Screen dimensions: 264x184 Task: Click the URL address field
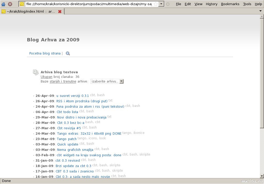pyautogui.click(x=89, y=4)
